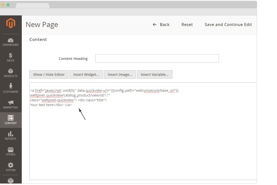Image resolution: width=277 pixels, height=185 pixels.
Task: Open the Insert Variable dialog
Action: click(x=154, y=75)
